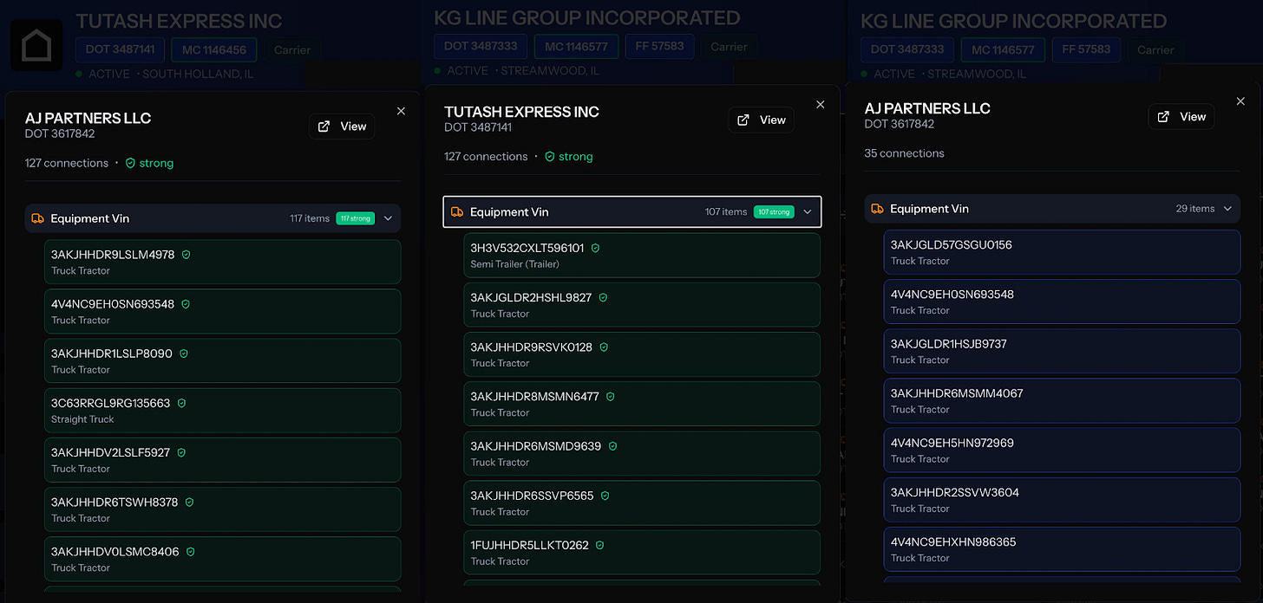The image size is (1263, 603).
Task: Click the shield icon beside VIN 3AKJHHDR9RSVK0128
Action: coord(604,347)
